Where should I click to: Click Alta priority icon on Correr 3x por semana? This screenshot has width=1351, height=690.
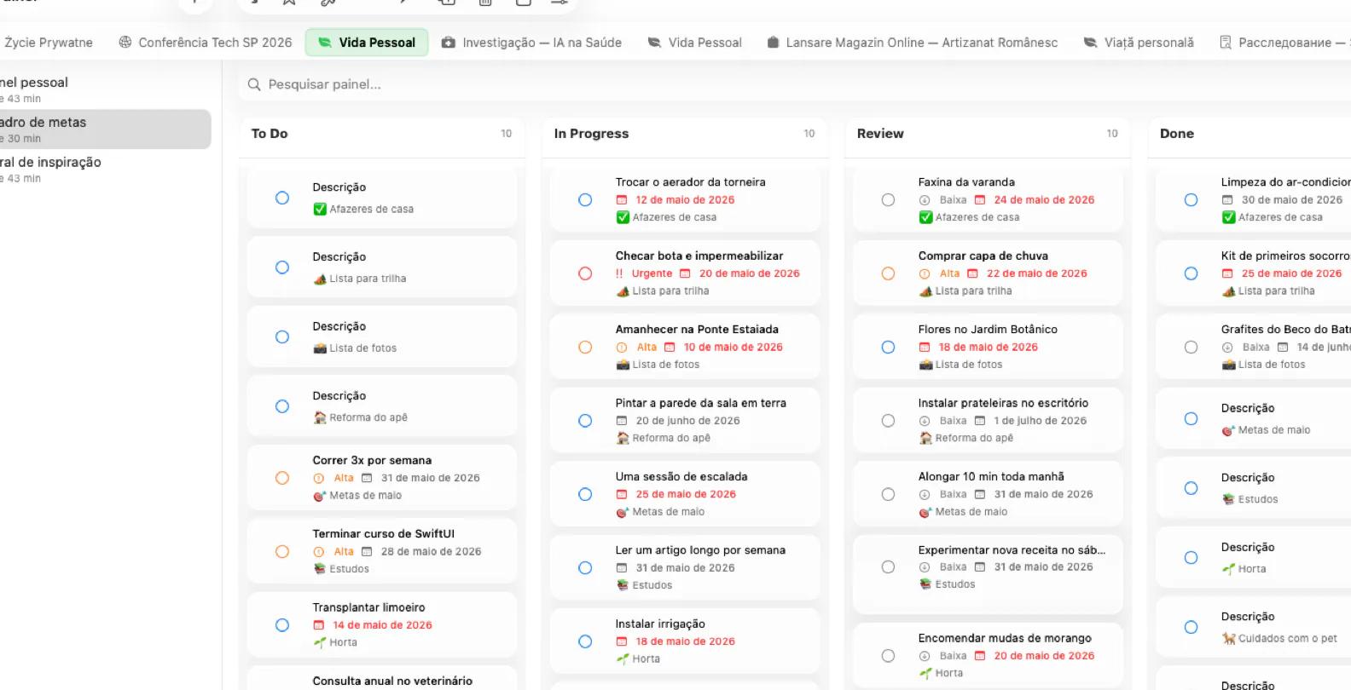(x=319, y=479)
